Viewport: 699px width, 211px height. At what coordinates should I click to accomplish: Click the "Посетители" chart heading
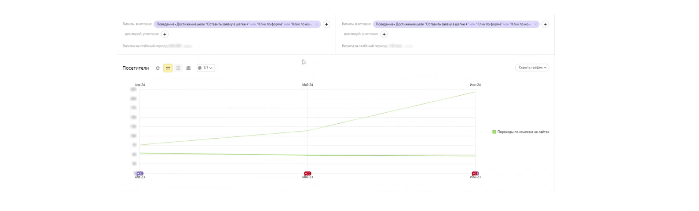click(135, 68)
